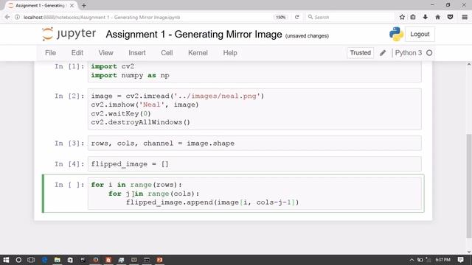Viewport: 472px width, 265px height.
Task: Click the cv2.destroyAllWindows() line
Action: pos(141,122)
